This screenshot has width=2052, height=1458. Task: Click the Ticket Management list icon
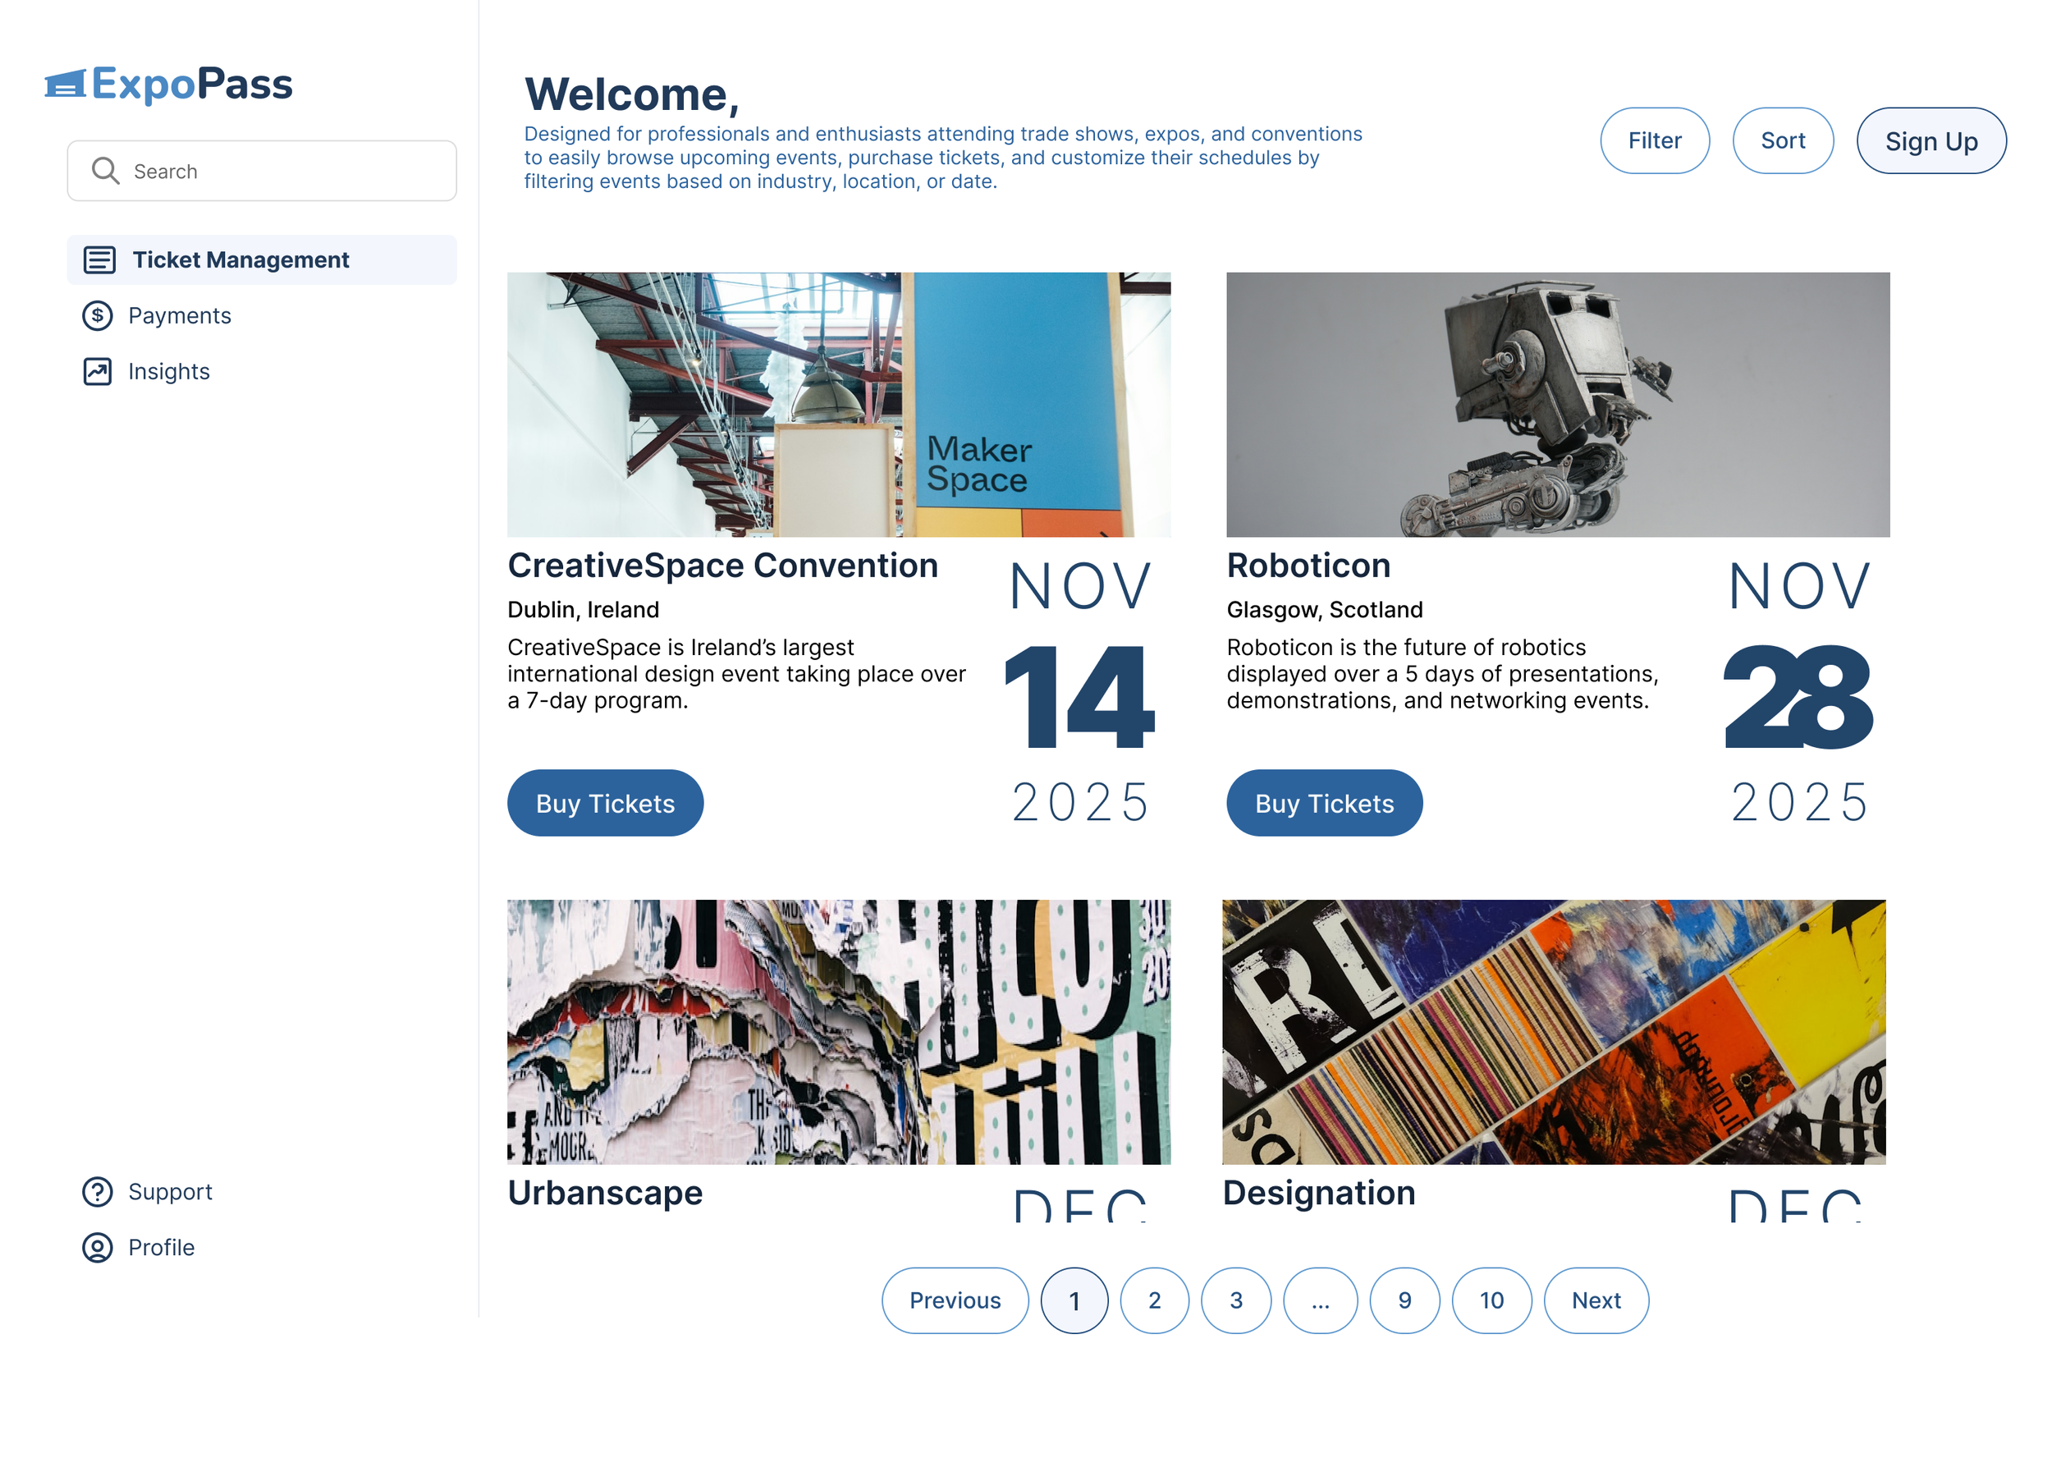coord(98,259)
